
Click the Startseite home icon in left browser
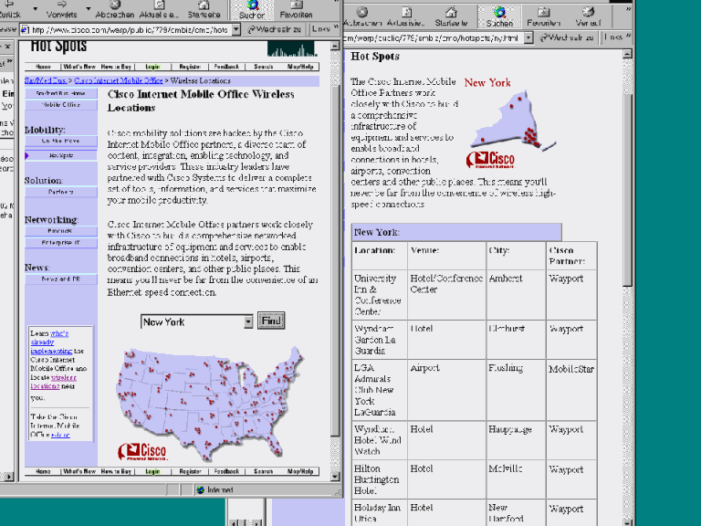pos(204,9)
